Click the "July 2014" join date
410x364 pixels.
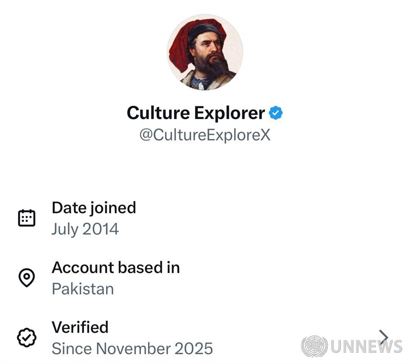point(85,228)
